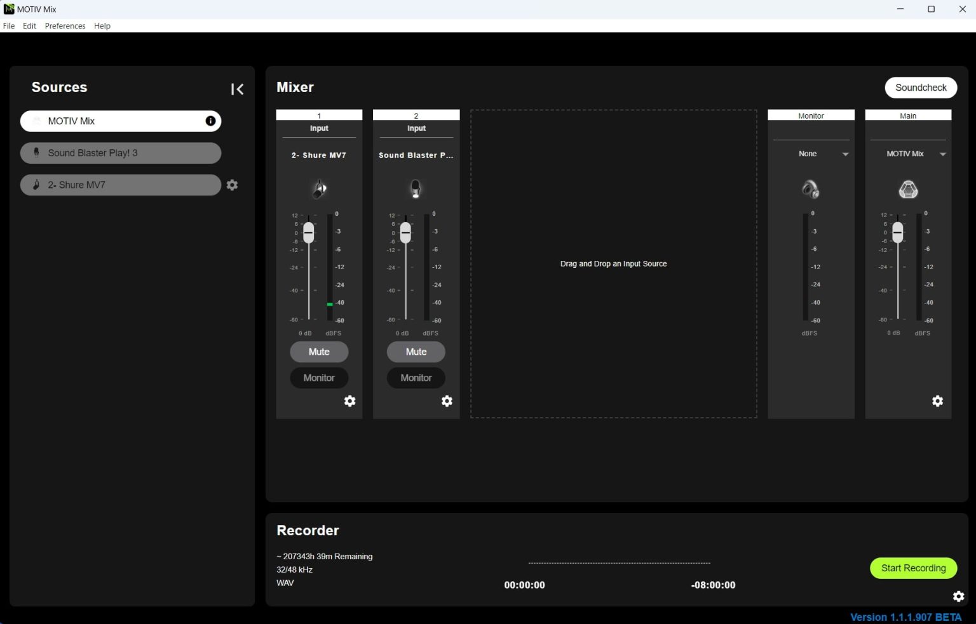Image resolution: width=976 pixels, height=624 pixels.
Task: Adjust the Input 1 volume fader
Action: [309, 233]
